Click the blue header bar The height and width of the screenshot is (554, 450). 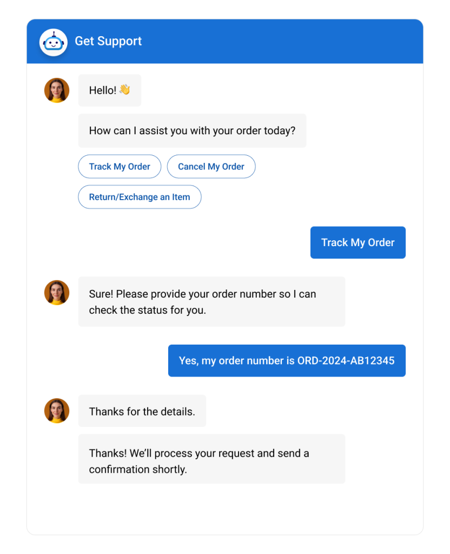(x=281, y=41)
